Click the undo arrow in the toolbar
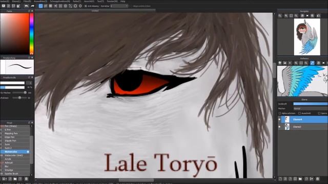Image resolution: width=328 pixels, height=184 pixels. coord(26,6)
